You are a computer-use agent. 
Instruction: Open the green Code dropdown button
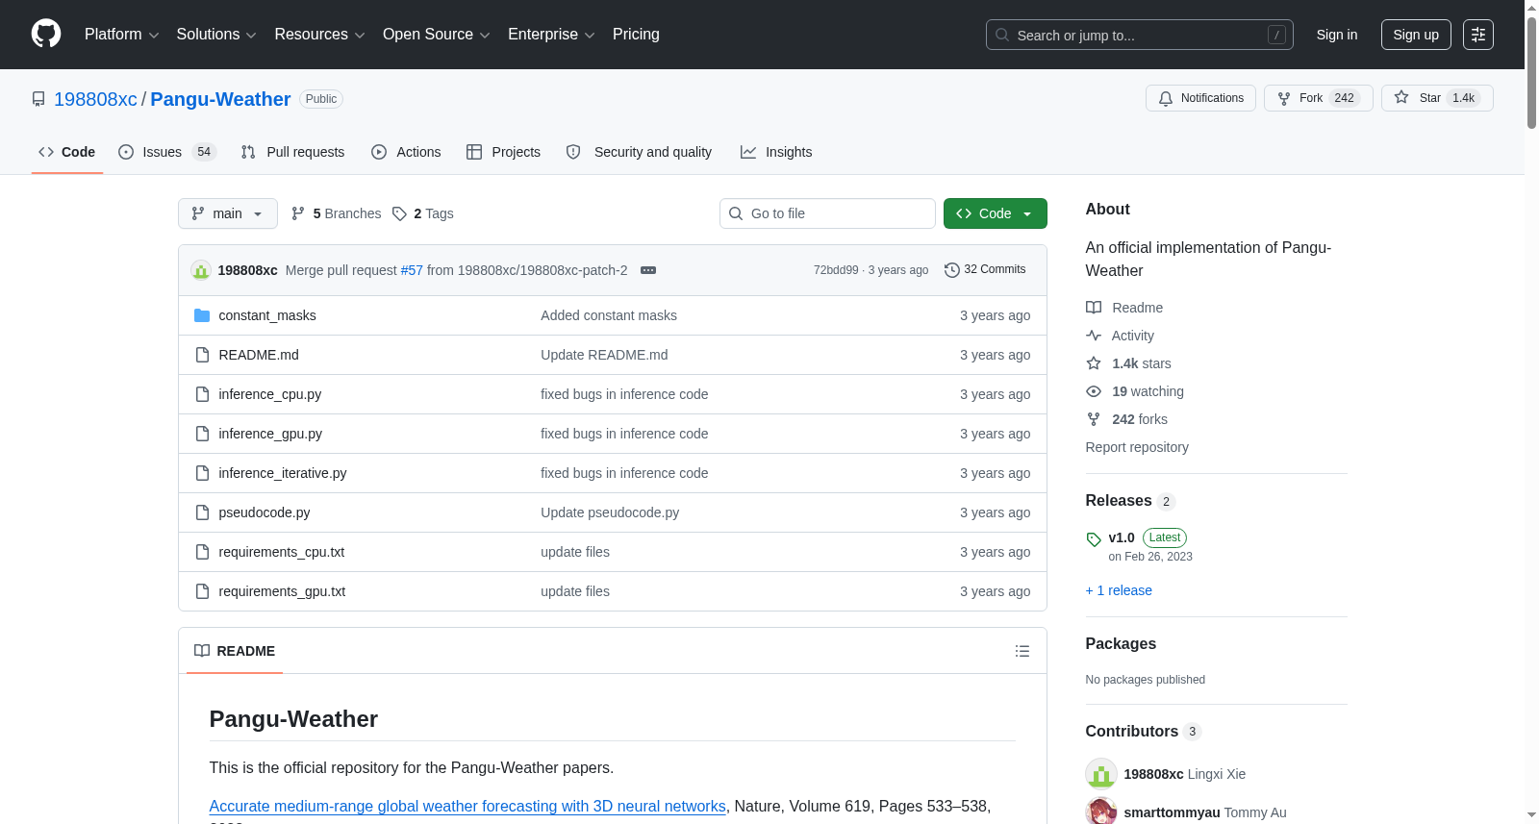click(x=996, y=213)
